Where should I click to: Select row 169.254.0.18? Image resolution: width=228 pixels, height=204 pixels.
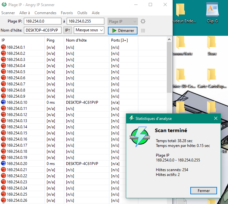(x=63, y=151)
